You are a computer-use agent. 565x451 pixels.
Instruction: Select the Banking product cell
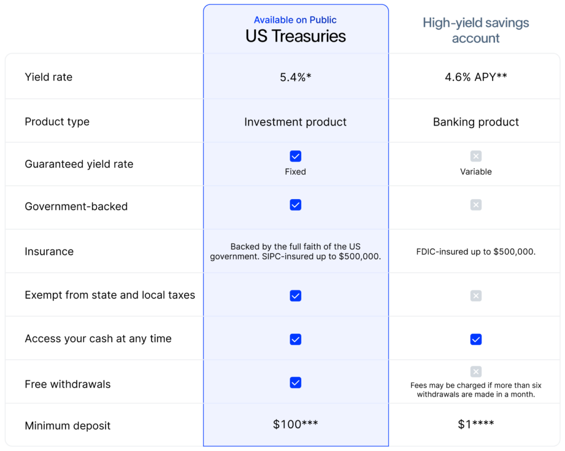click(x=476, y=122)
